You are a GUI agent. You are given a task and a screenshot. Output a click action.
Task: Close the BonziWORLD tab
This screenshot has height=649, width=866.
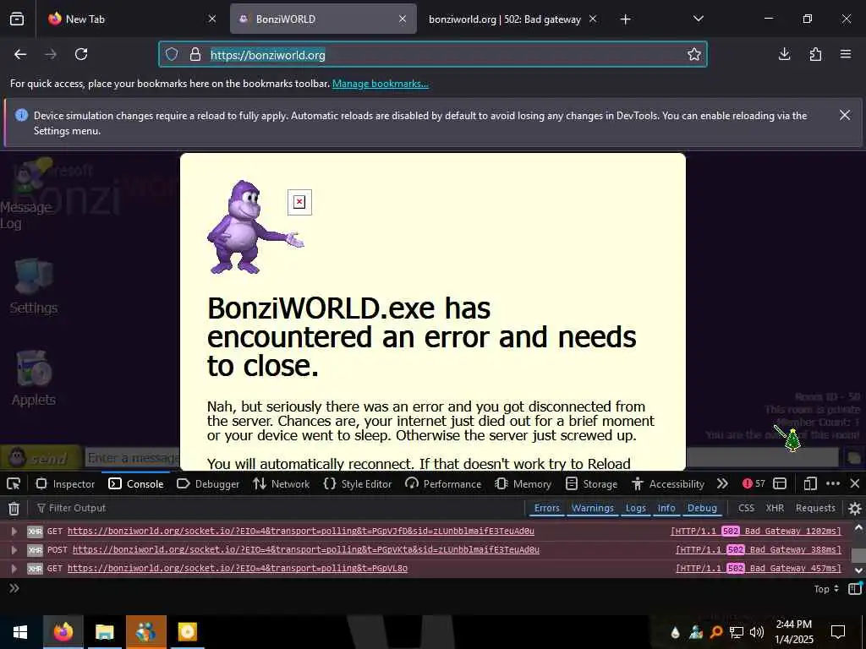[403, 19]
